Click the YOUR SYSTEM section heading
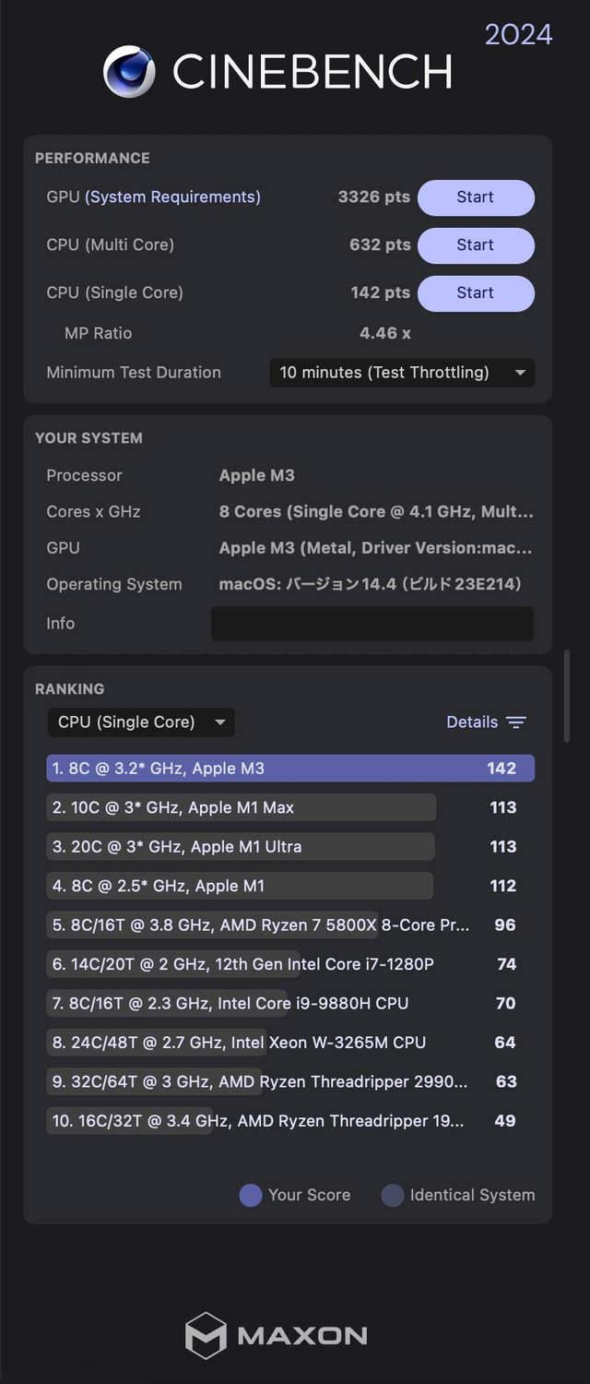The image size is (590, 1384). click(x=88, y=438)
